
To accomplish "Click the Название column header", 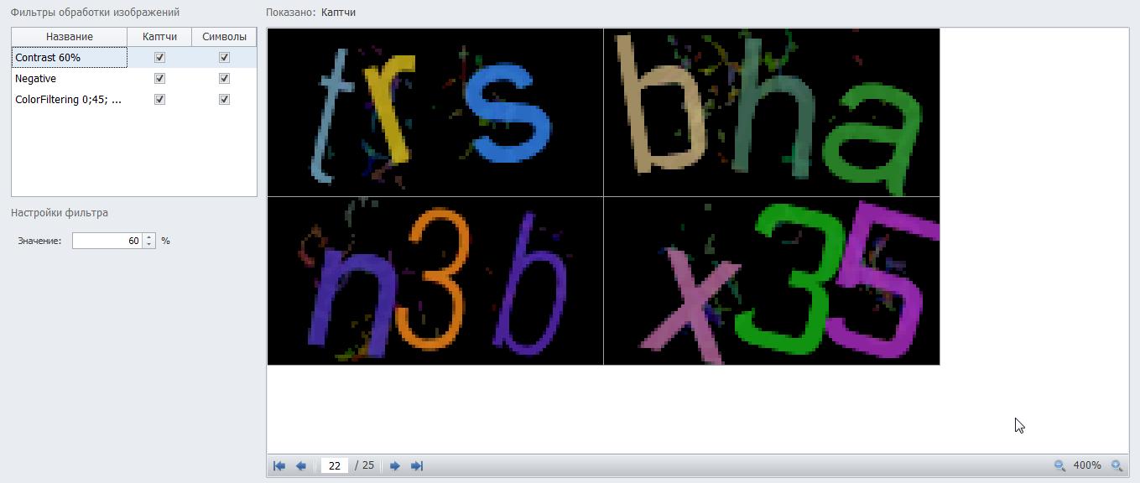I will tap(70, 37).
